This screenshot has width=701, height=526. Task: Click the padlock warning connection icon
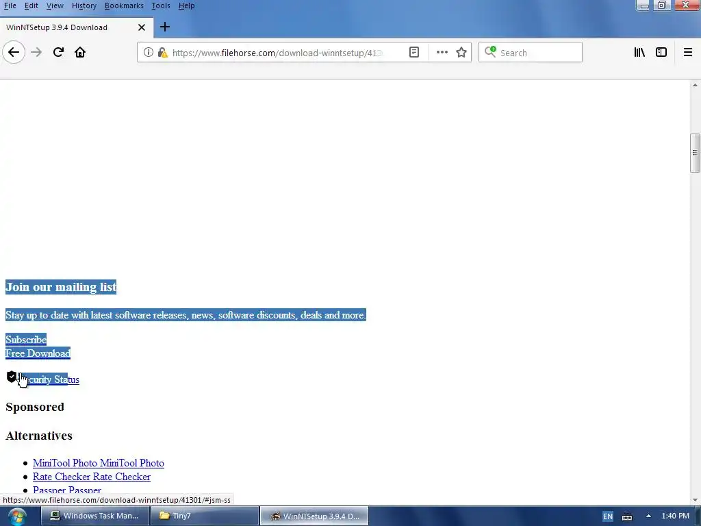click(163, 53)
